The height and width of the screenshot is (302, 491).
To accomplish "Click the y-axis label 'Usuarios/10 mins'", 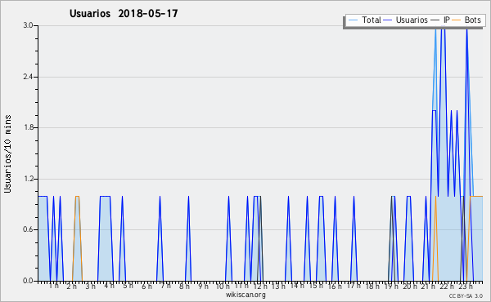I will point(7,153).
